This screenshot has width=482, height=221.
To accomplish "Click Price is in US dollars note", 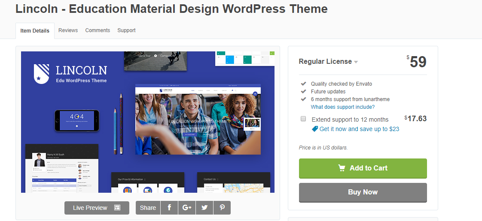I will click(323, 148).
